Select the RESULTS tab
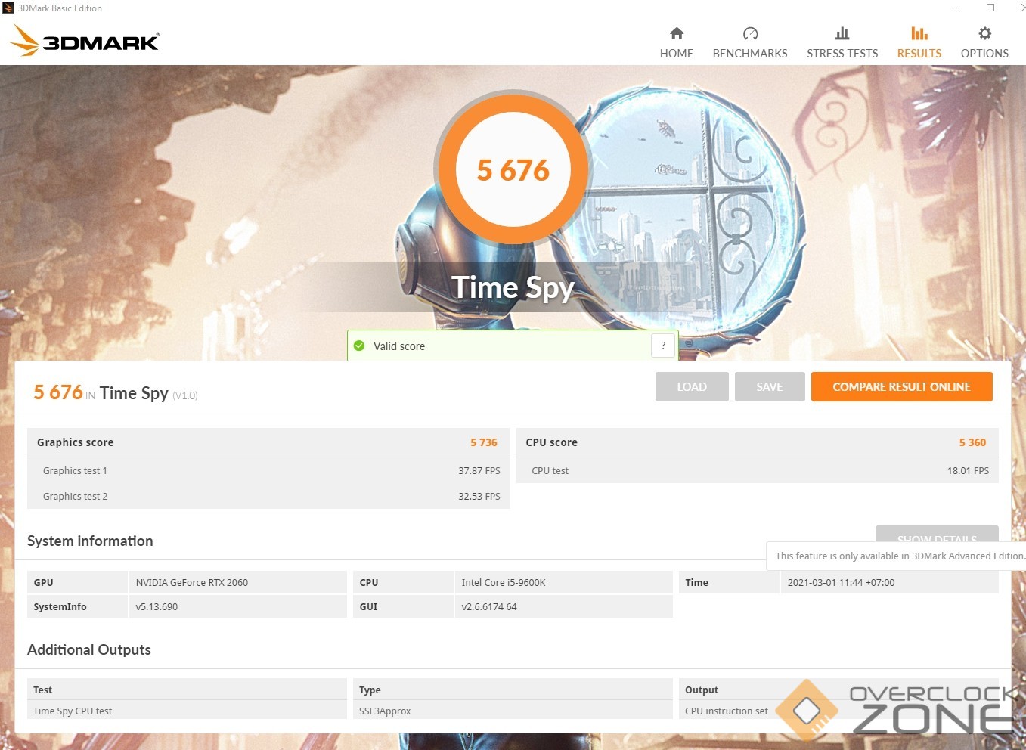This screenshot has width=1026, height=750. (x=919, y=43)
